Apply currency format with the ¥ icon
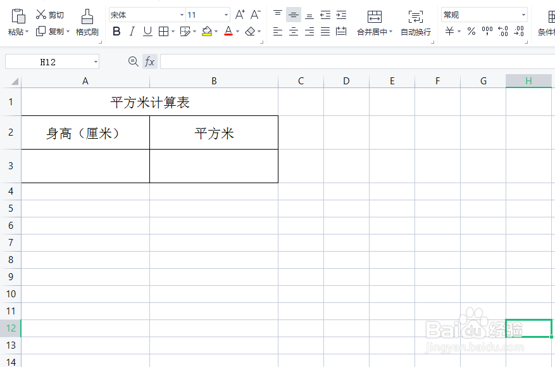Viewport: 555px width, 367px height. (x=448, y=30)
